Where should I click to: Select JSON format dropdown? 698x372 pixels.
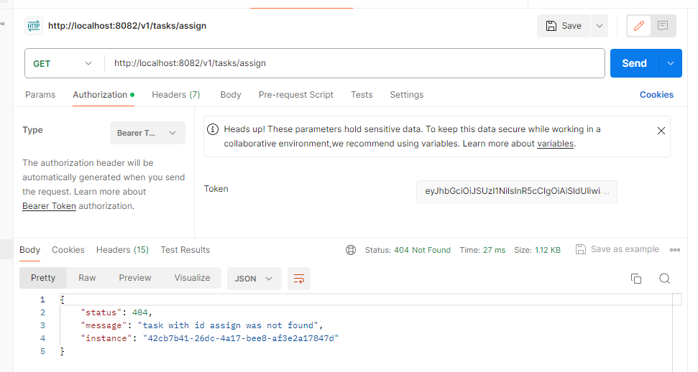[254, 279]
